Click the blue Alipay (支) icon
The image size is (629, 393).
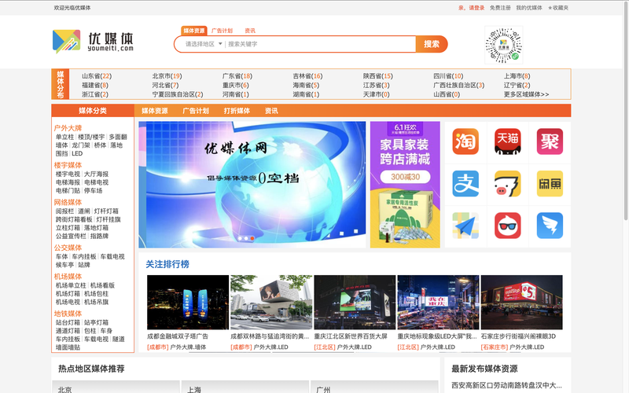(465, 184)
